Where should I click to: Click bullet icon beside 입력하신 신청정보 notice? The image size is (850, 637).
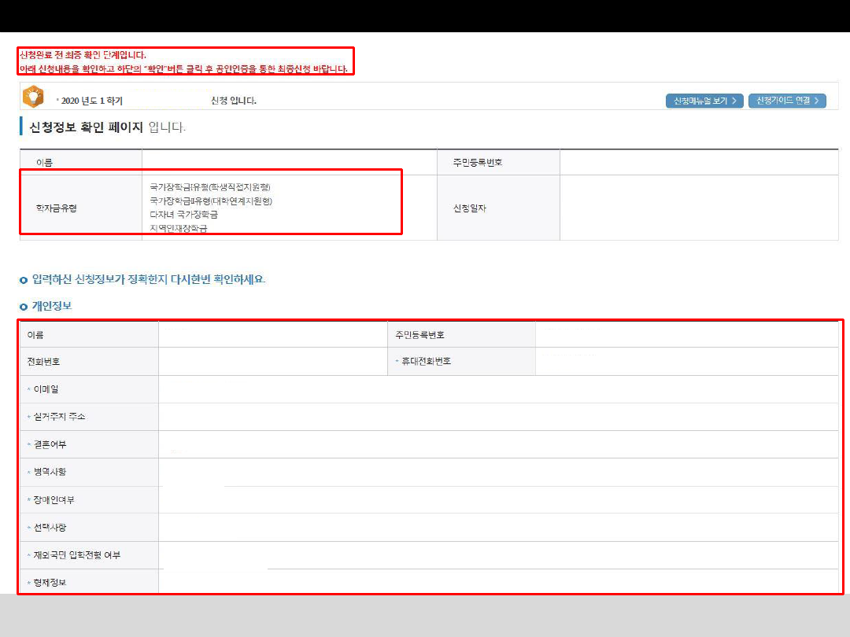click(x=24, y=280)
